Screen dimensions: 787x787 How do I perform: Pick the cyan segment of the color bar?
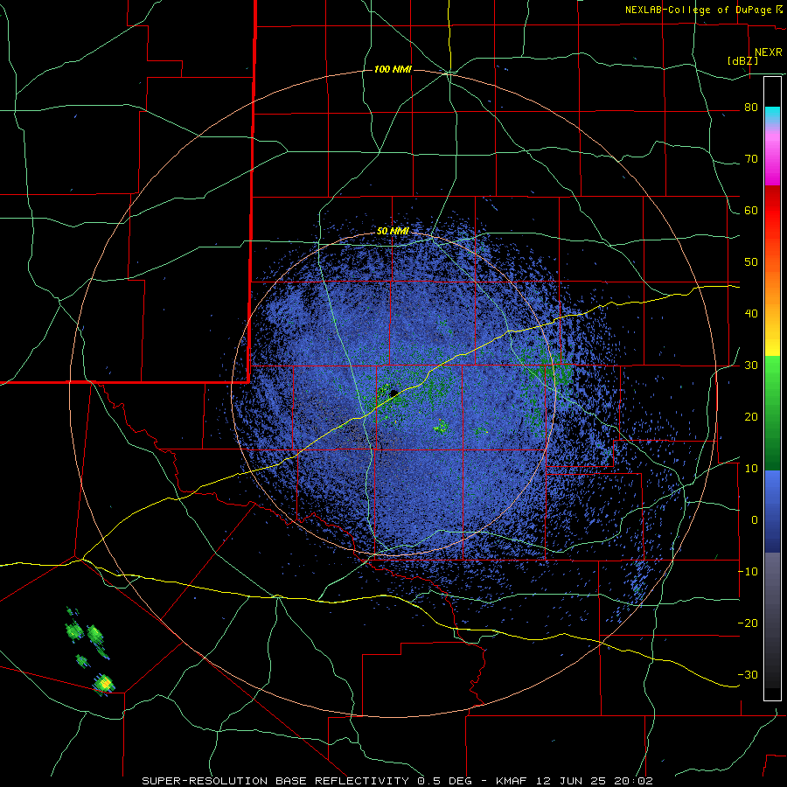(772, 115)
